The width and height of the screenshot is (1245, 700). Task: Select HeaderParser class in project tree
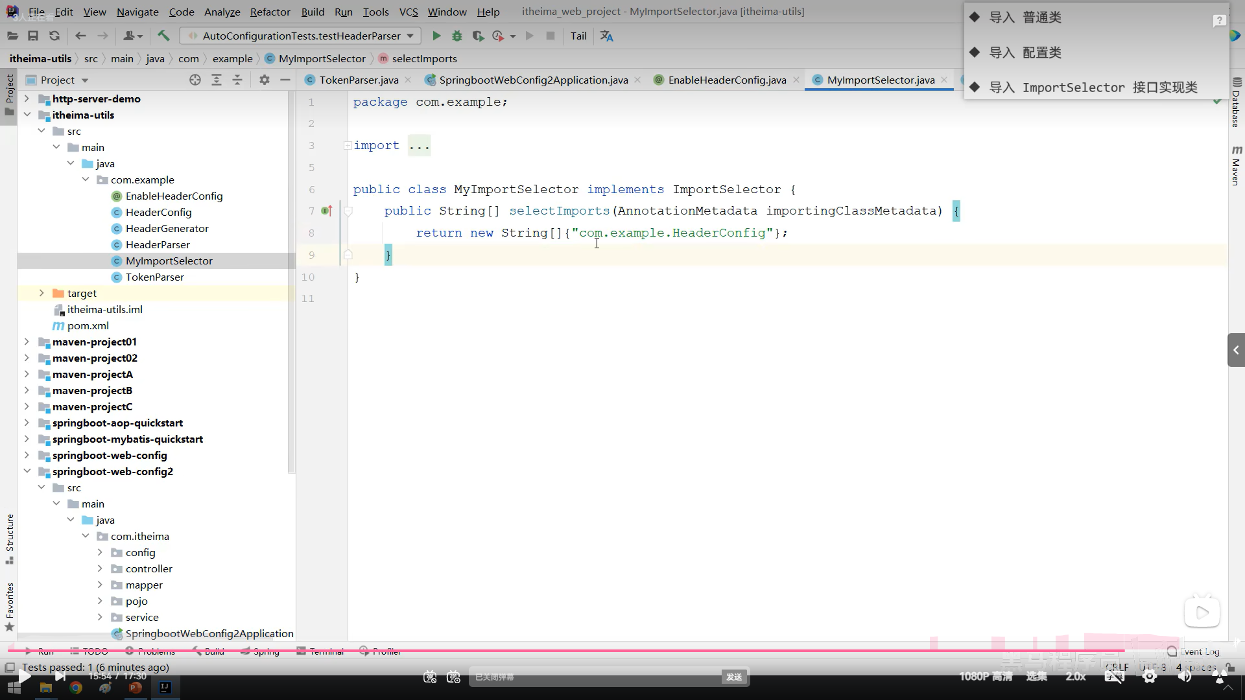click(x=158, y=244)
